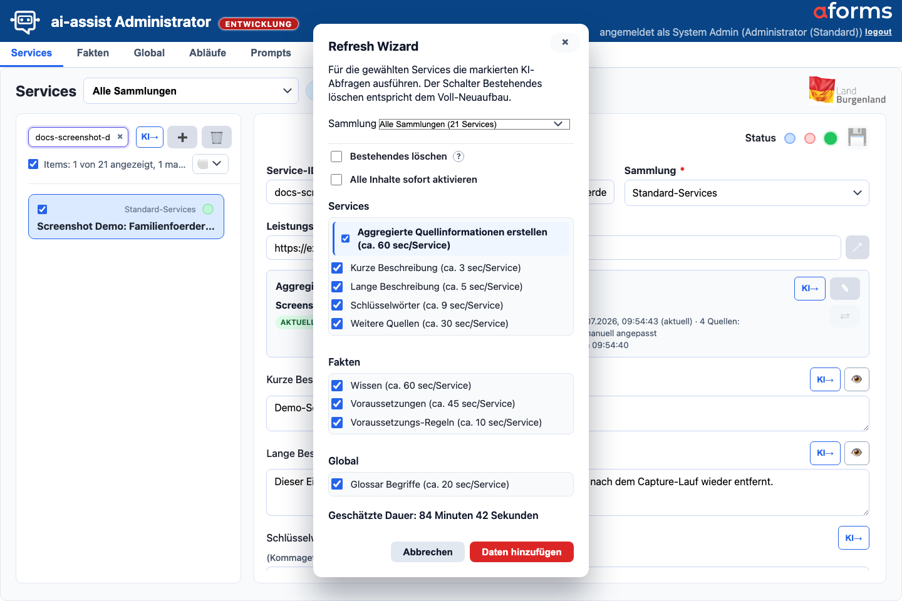This screenshot has height=601, width=902.
Task: Uncheck Schlüsselwörter option
Action: [337, 305]
